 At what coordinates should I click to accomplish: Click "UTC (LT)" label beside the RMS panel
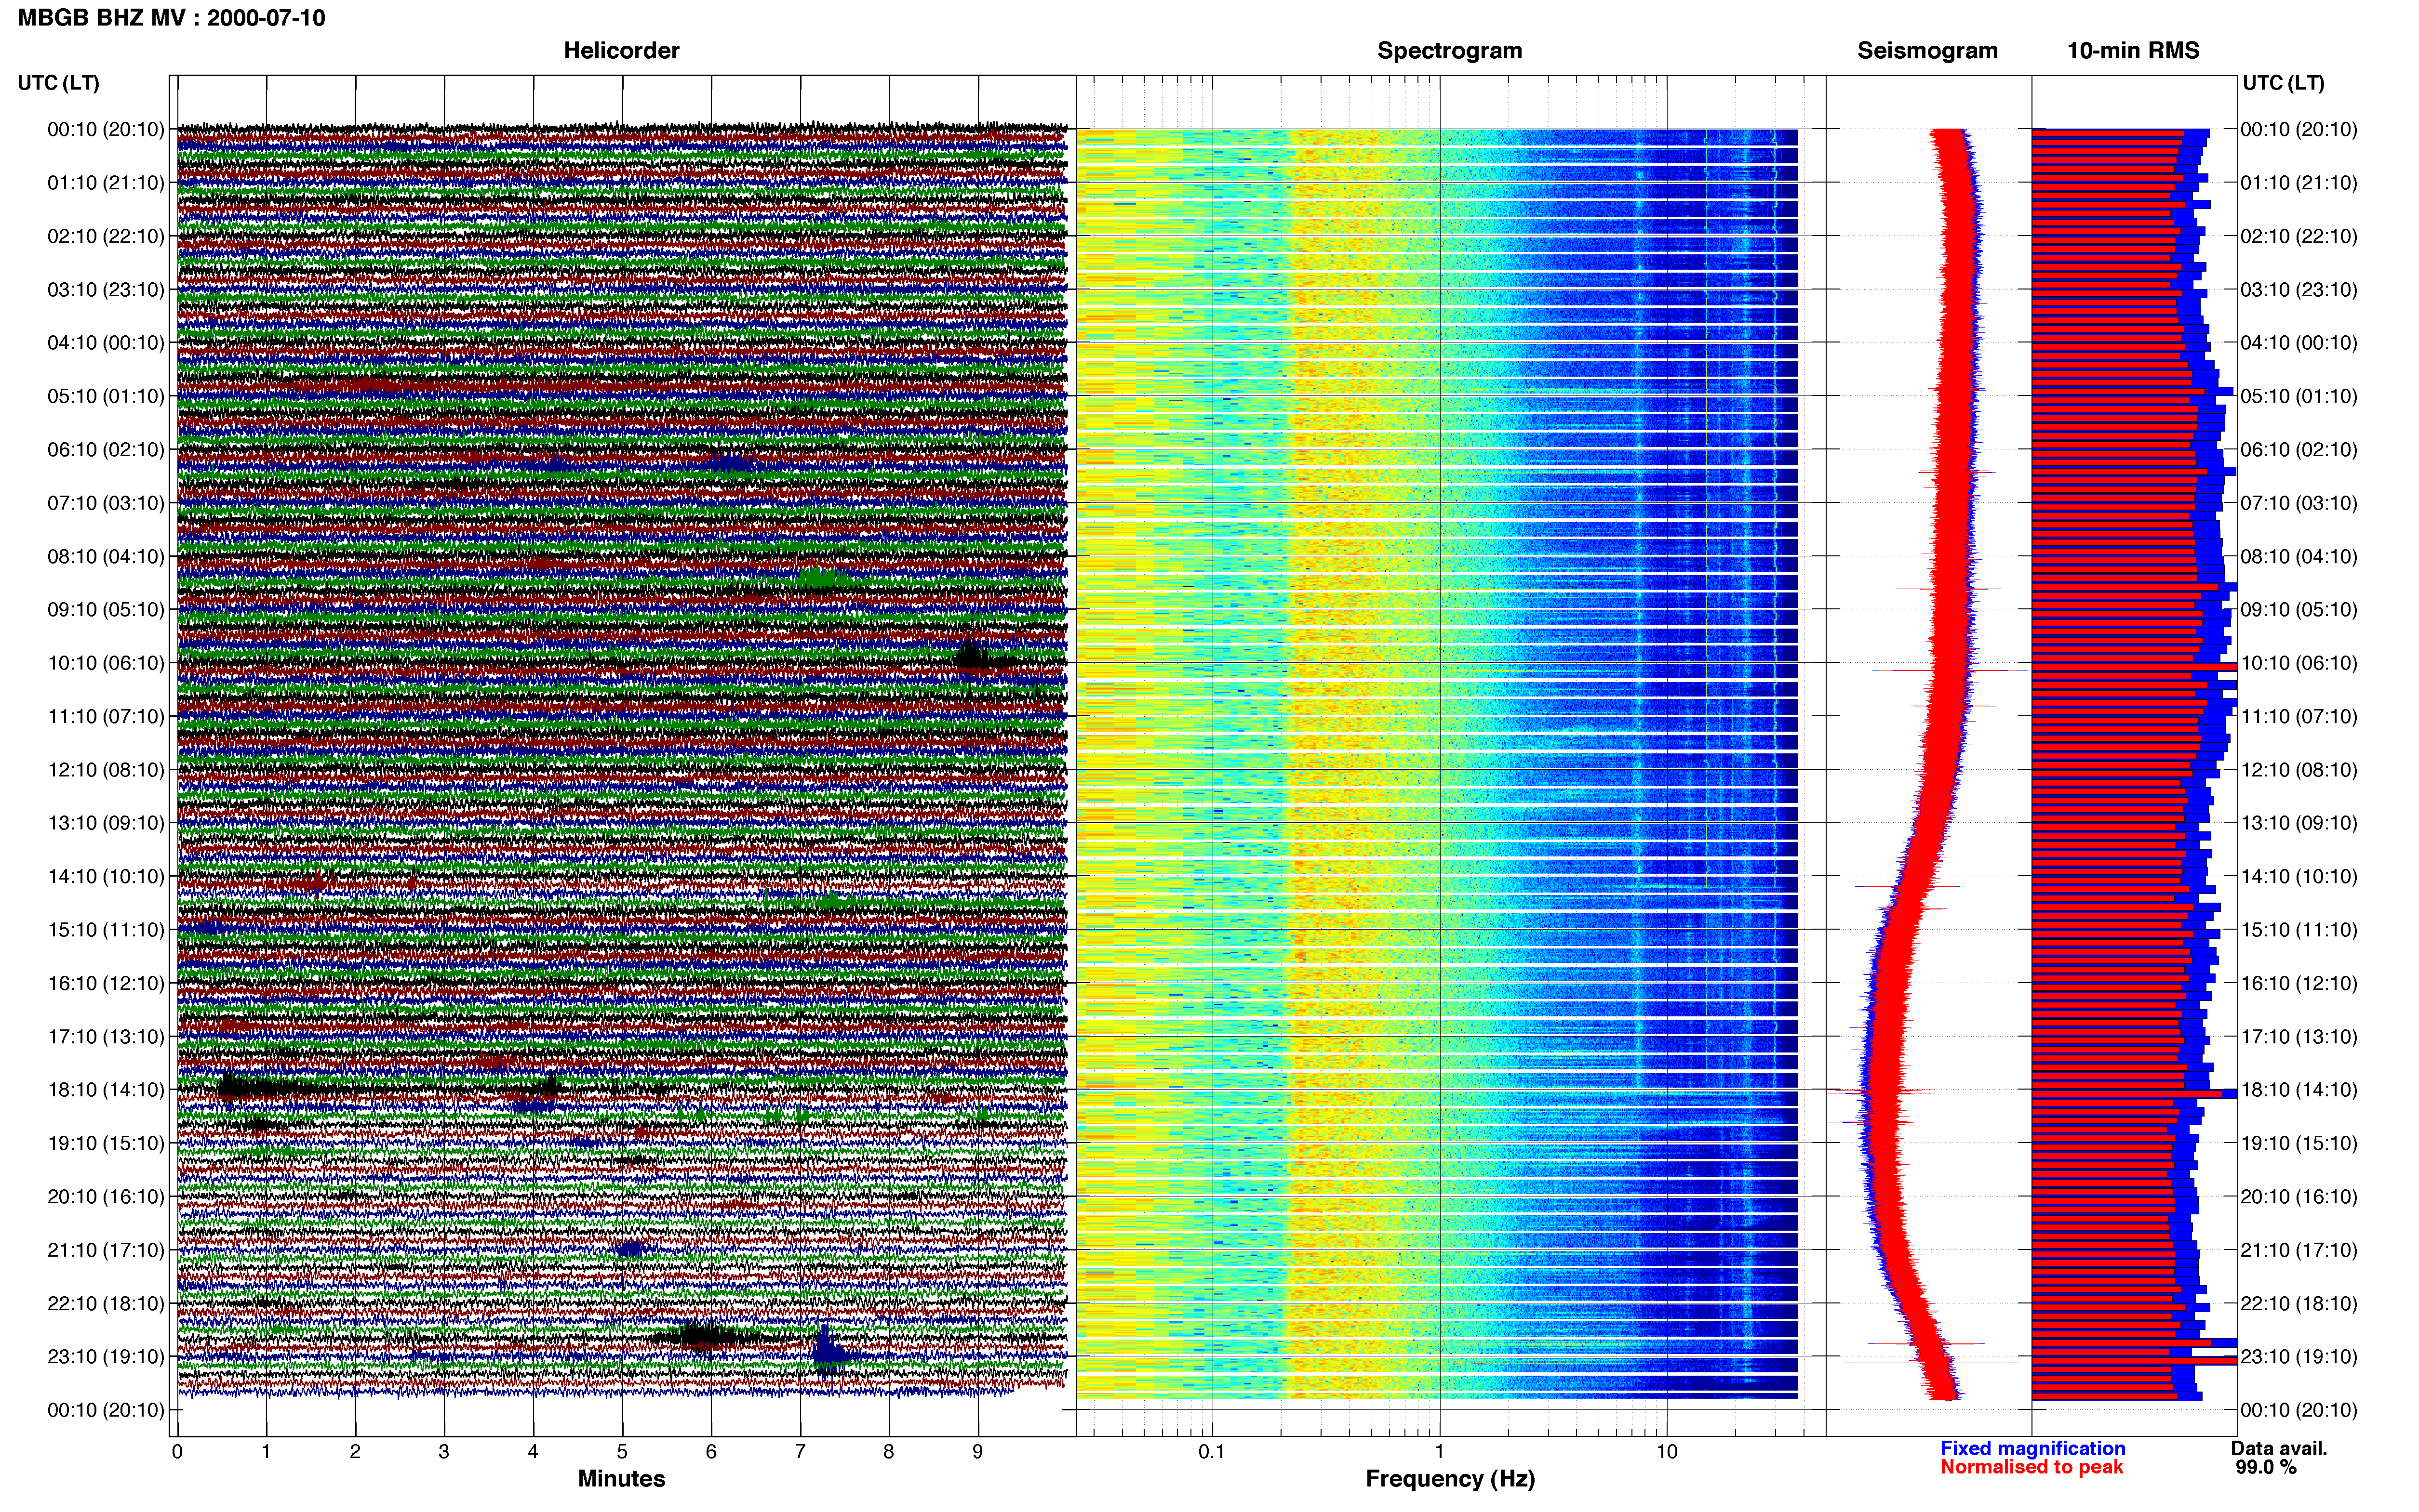click(2283, 83)
